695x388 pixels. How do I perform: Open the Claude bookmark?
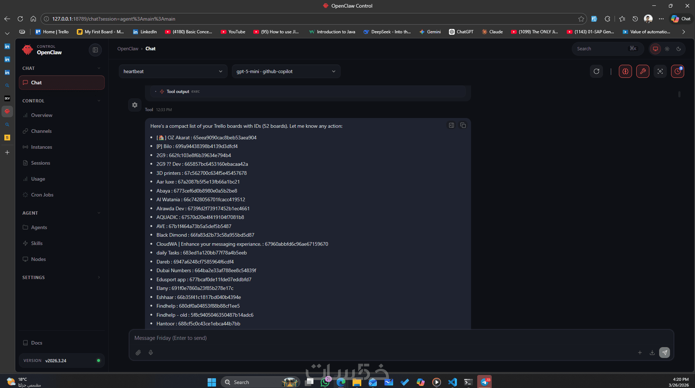[x=492, y=32]
